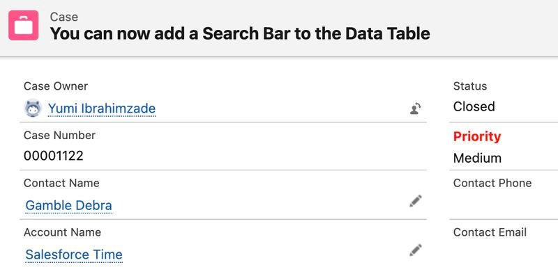The height and width of the screenshot is (267, 558).
Task: Select the case number 00001122 value
Action: point(54,156)
